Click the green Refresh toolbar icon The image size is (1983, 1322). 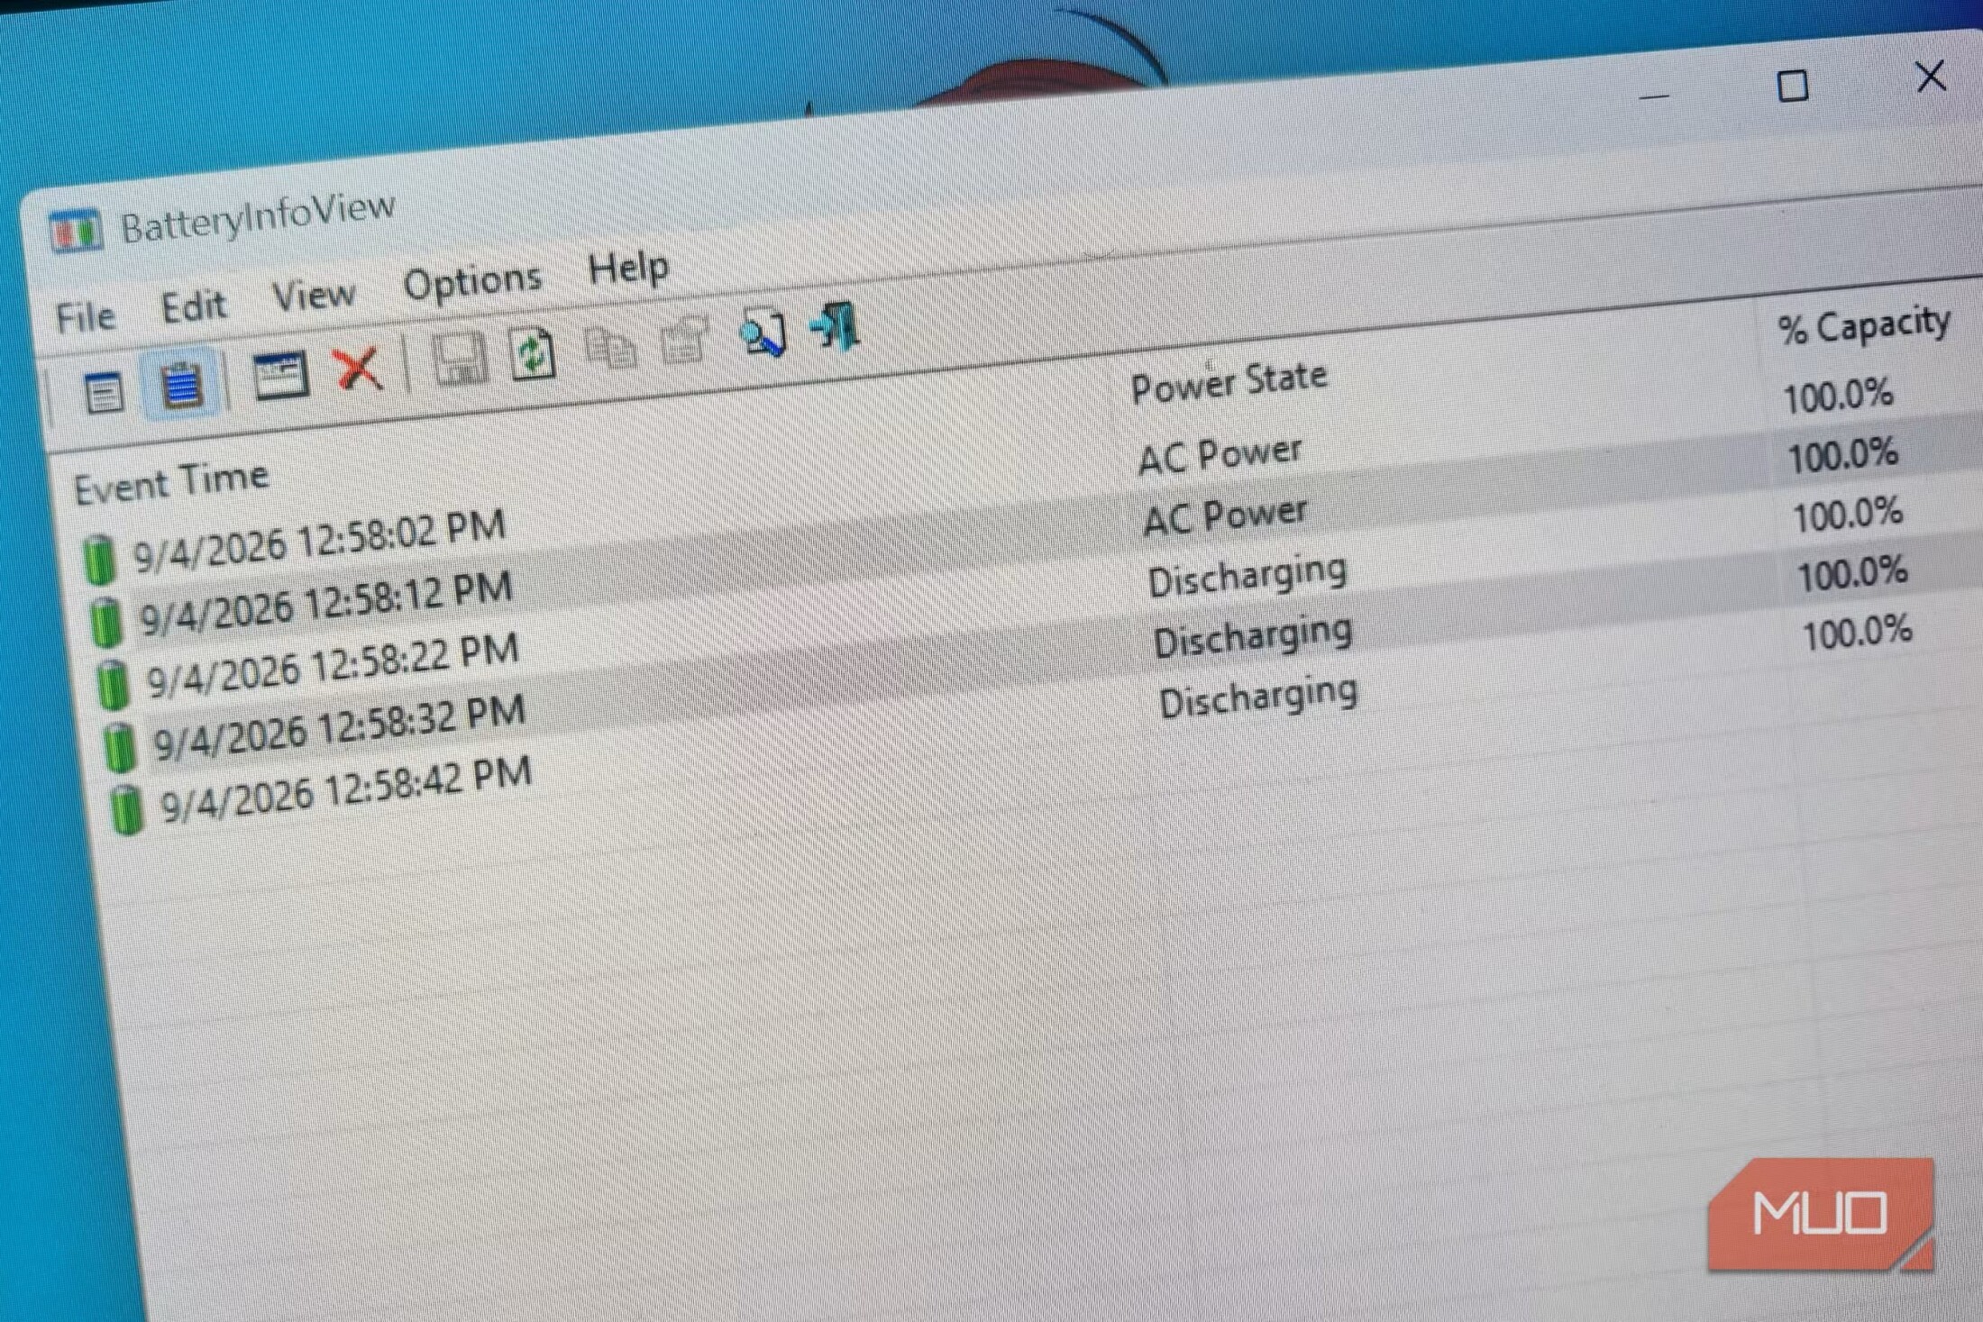pyautogui.click(x=533, y=353)
